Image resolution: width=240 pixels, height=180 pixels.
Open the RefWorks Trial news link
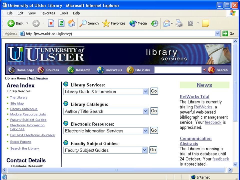[x=194, y=97]
